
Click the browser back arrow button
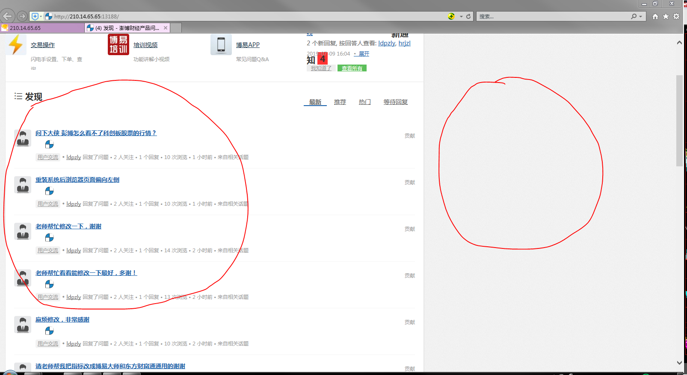8,16
